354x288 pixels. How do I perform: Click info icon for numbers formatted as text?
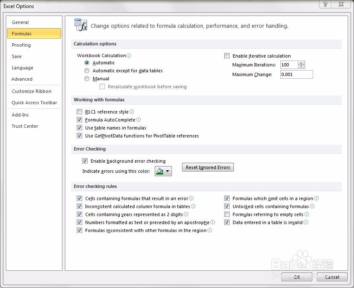pyautogui.click(x=213, y=222)
